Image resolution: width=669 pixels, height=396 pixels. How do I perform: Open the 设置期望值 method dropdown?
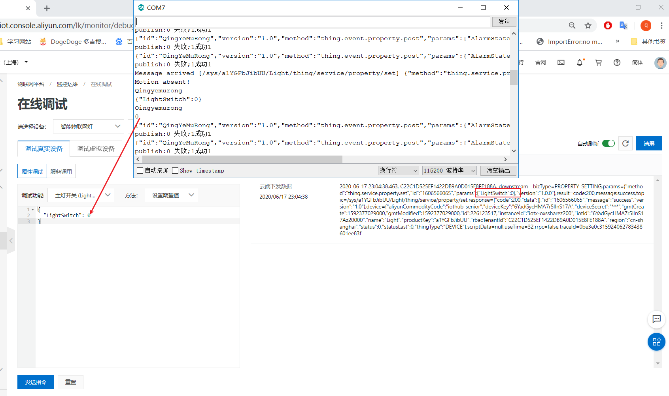tap(171, 195)
